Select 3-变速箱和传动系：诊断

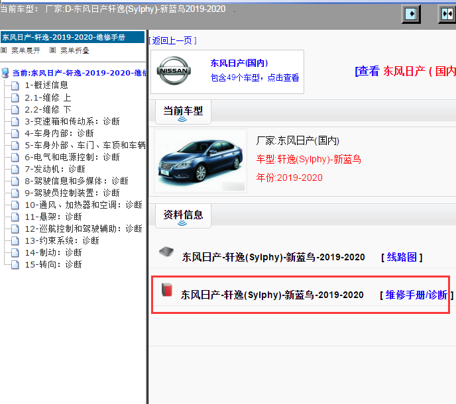click(x=72, y=121)
